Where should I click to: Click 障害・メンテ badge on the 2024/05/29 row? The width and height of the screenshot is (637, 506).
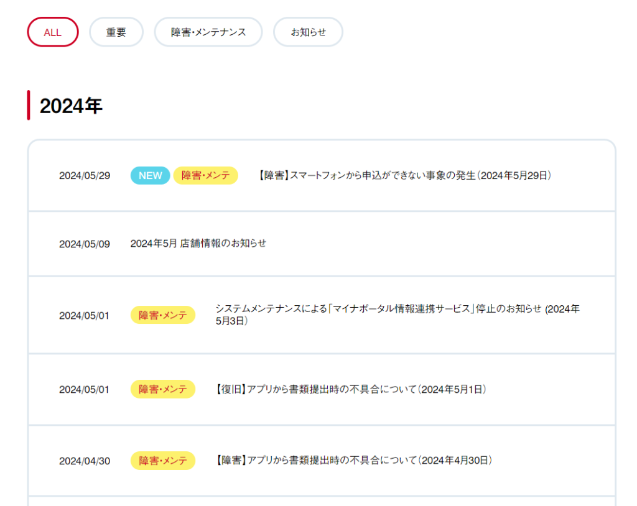[205, 176]
